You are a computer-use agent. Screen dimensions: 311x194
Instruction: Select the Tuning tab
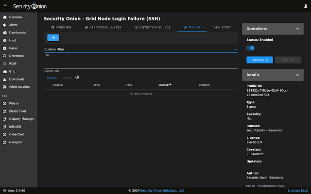coord(192,27)
